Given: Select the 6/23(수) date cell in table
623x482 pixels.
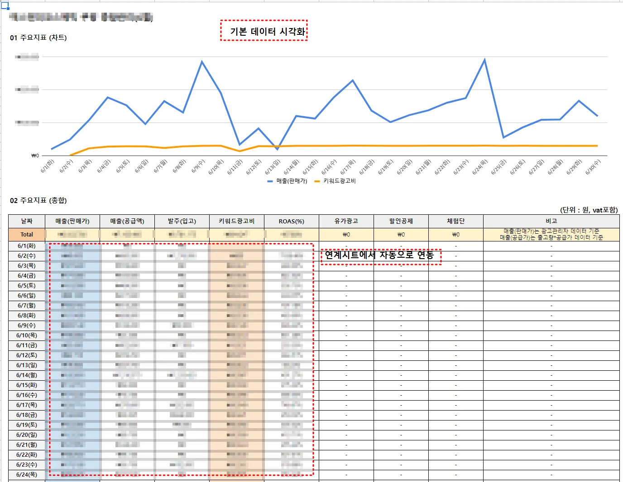Looking at the screenshot, I should (27, 465).
